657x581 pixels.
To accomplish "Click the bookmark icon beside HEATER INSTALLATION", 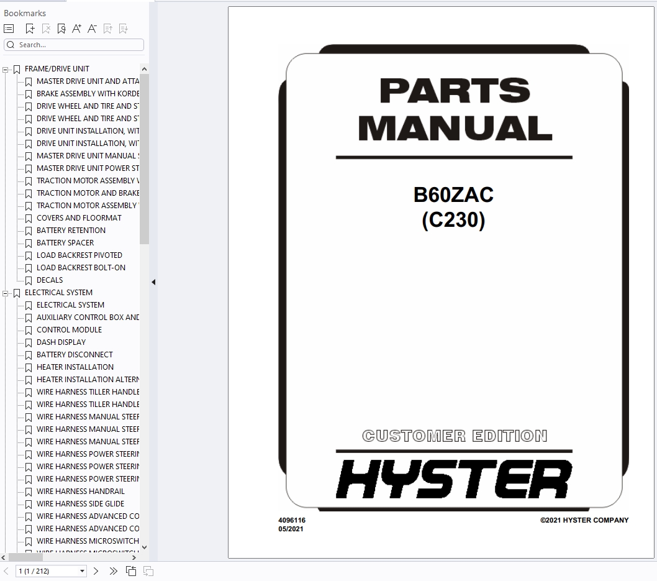I will [29, 368].
